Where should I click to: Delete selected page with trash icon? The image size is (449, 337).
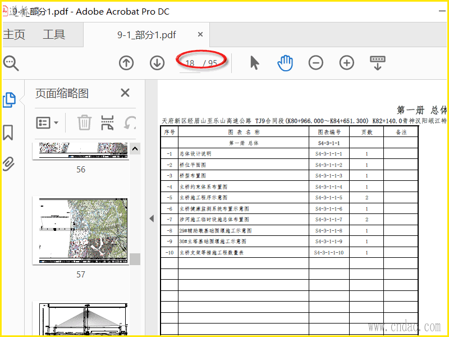(85, 122)
